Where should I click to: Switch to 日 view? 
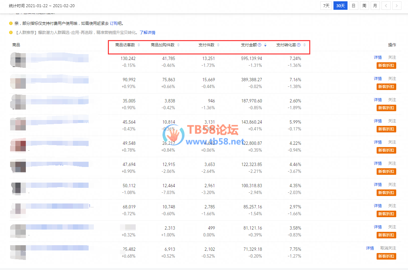353,6
